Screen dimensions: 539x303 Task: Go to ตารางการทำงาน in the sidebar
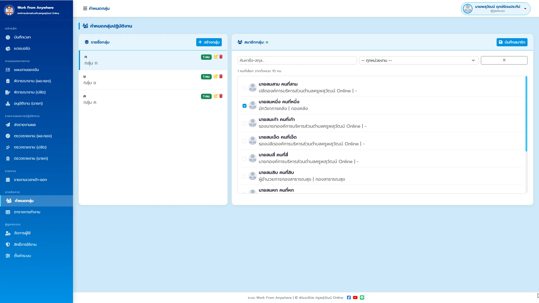[27, 212]
